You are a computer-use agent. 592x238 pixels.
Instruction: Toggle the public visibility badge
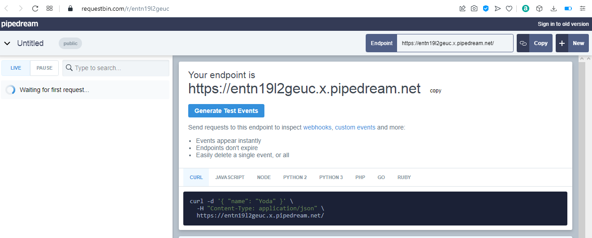click(70, 43)
